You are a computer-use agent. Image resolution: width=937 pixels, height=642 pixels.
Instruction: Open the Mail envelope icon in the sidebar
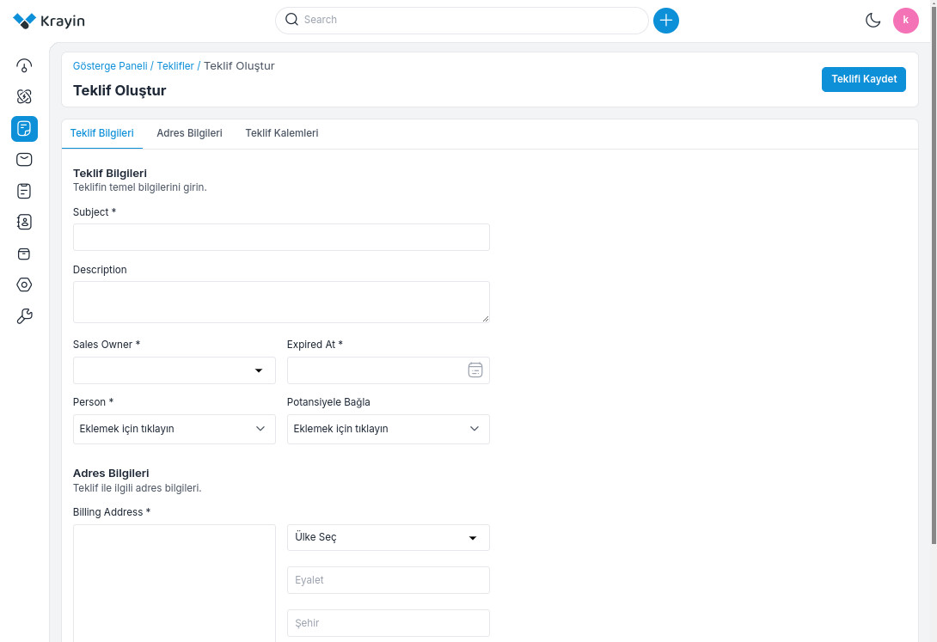coord(24,160)
